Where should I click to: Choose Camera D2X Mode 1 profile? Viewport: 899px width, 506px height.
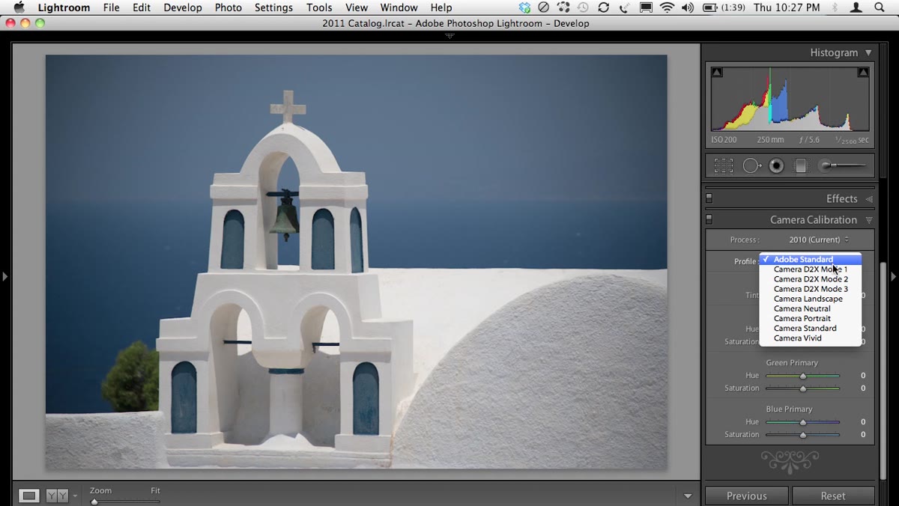point(811,269)
